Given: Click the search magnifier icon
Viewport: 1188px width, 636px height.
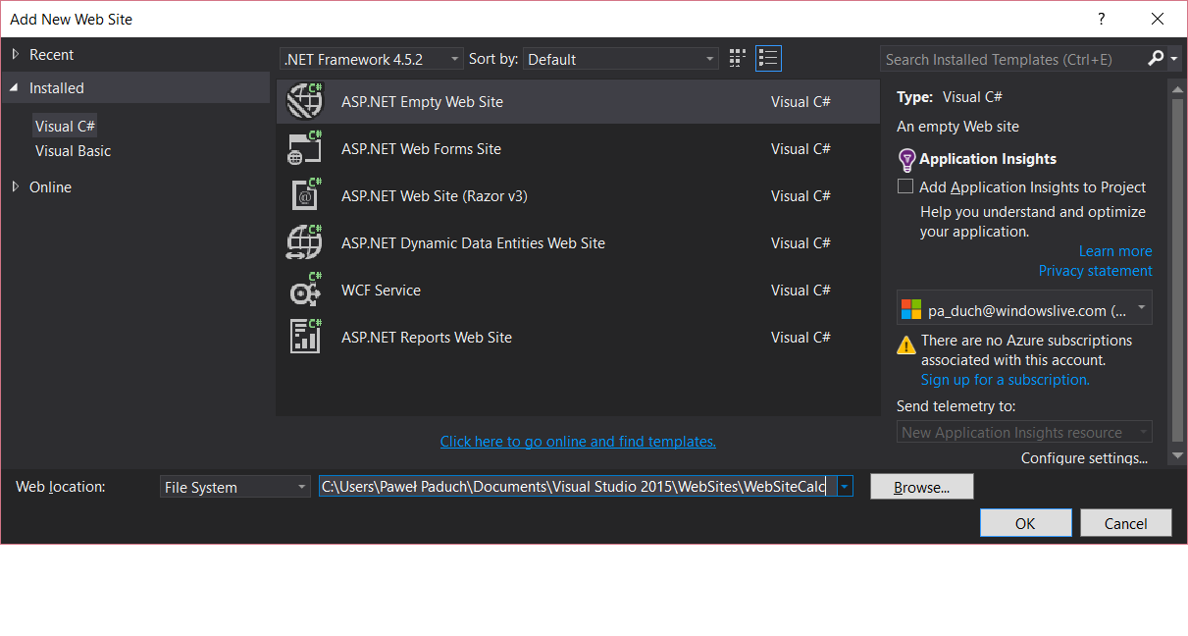Looking at the screenshot, I should (x=1156, y=59).
